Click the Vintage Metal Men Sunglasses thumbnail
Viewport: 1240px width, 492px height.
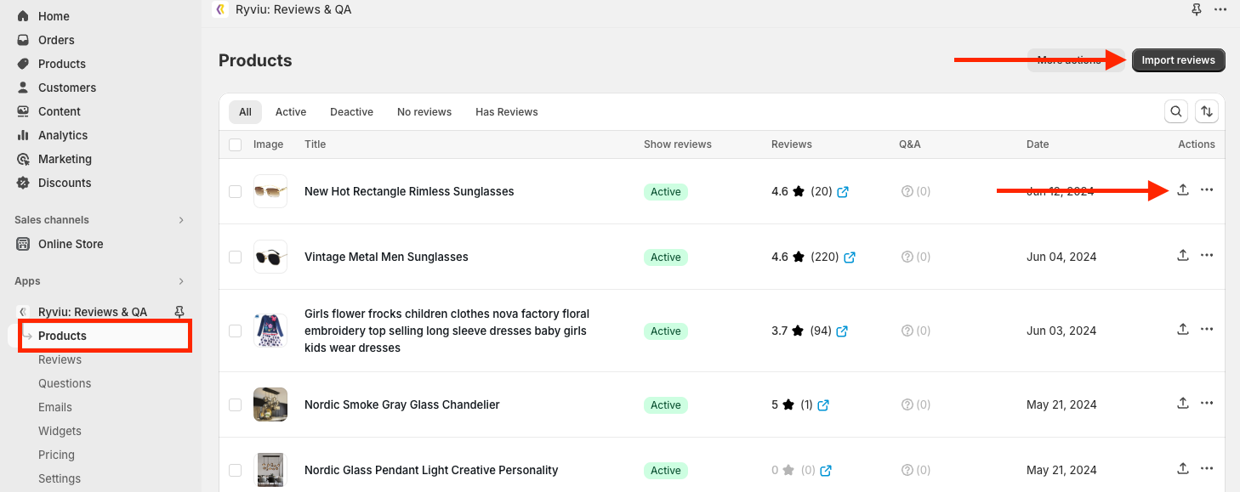[270, 257]
